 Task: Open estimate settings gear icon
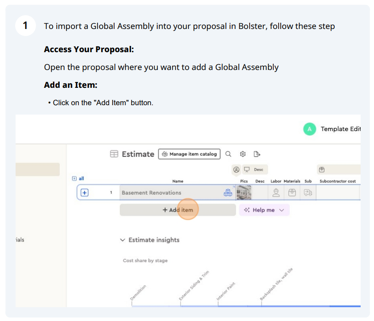pyautogui.click(x=242, y=154)
